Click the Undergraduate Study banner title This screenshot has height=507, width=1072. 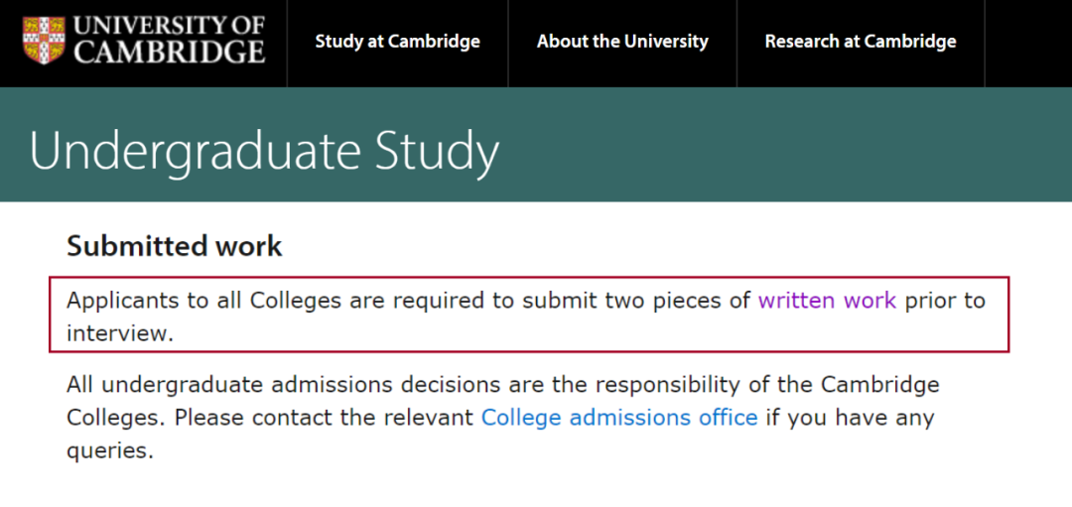click(265, 151)
